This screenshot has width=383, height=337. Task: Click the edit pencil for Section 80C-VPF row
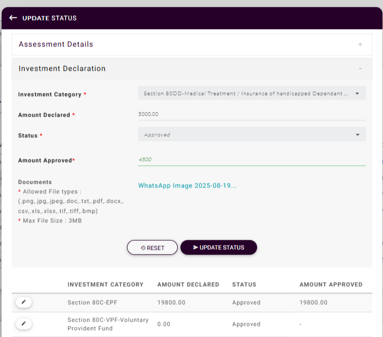coord(24,323)
